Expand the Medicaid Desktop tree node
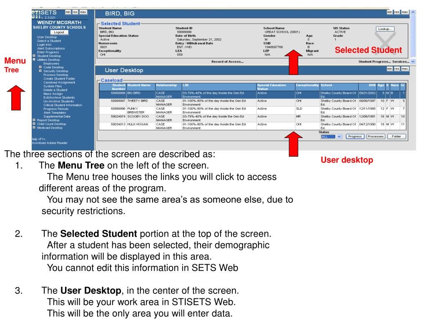The image size is (427, 320). (34, 127)
